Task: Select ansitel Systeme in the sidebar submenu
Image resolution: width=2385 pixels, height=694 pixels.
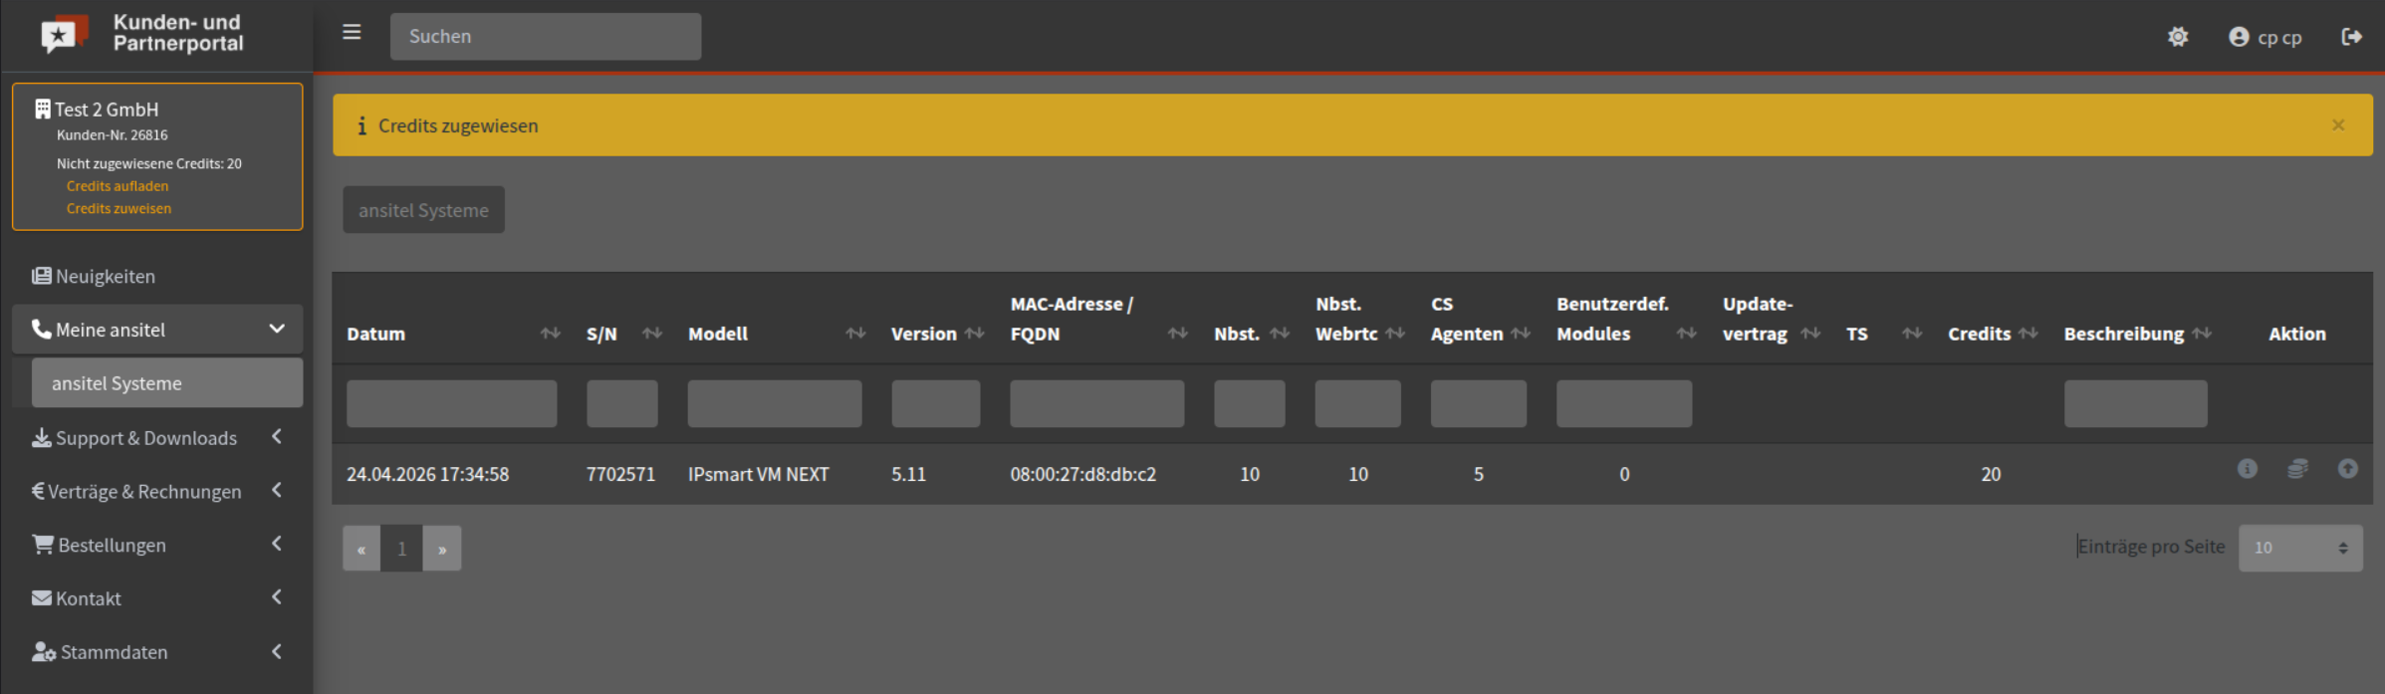Action: 167,383
